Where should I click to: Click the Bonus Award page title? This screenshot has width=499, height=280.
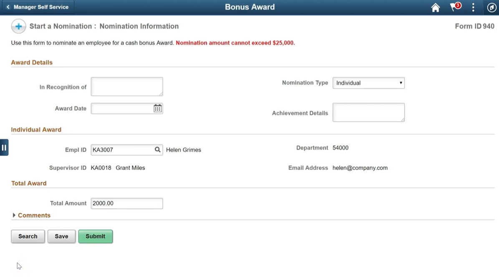(x=249, y=7)
